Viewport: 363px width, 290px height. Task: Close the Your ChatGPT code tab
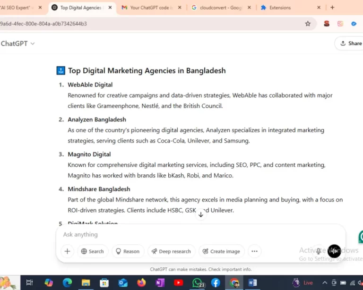180,8
